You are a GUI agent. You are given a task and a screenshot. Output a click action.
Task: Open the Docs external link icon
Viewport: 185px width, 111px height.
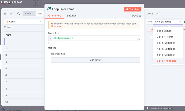(x=140, y=16)
